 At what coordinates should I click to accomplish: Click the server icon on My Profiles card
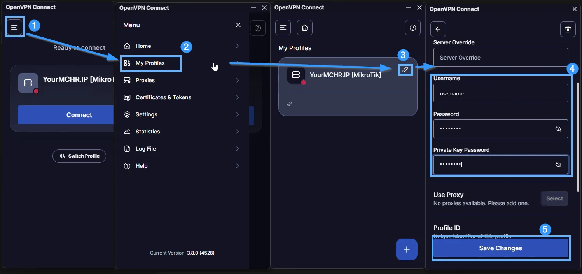(x=296, y=74)
